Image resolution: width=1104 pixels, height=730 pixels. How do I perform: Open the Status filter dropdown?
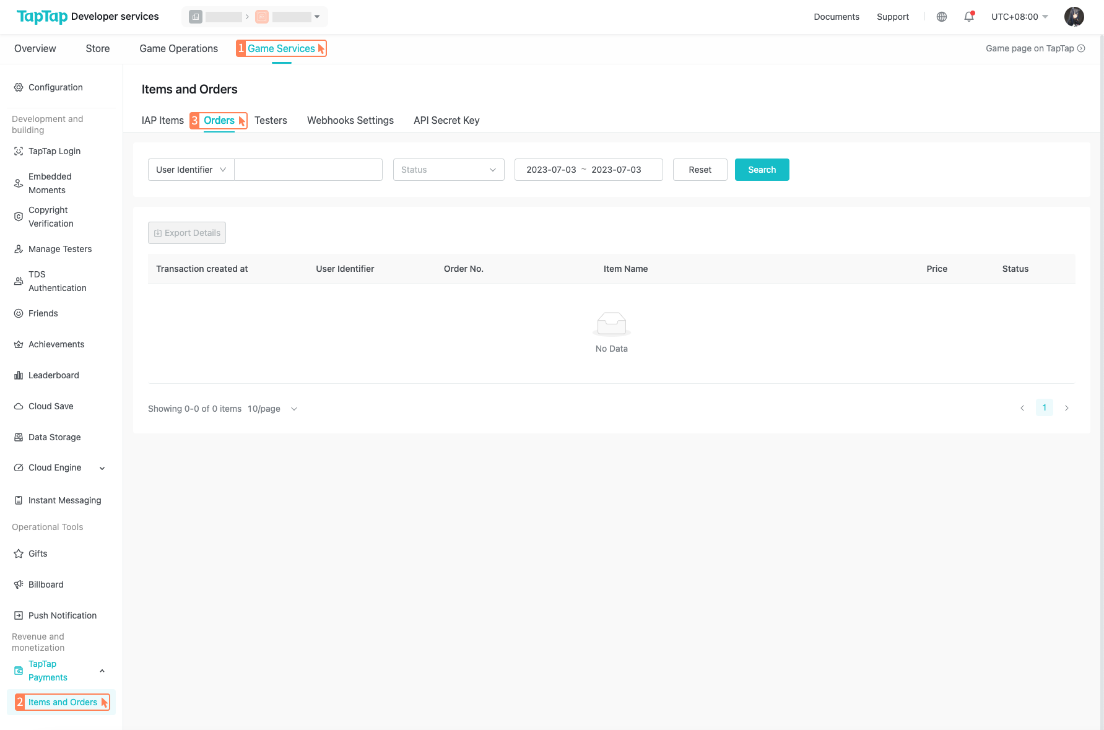tap(449, 170)
